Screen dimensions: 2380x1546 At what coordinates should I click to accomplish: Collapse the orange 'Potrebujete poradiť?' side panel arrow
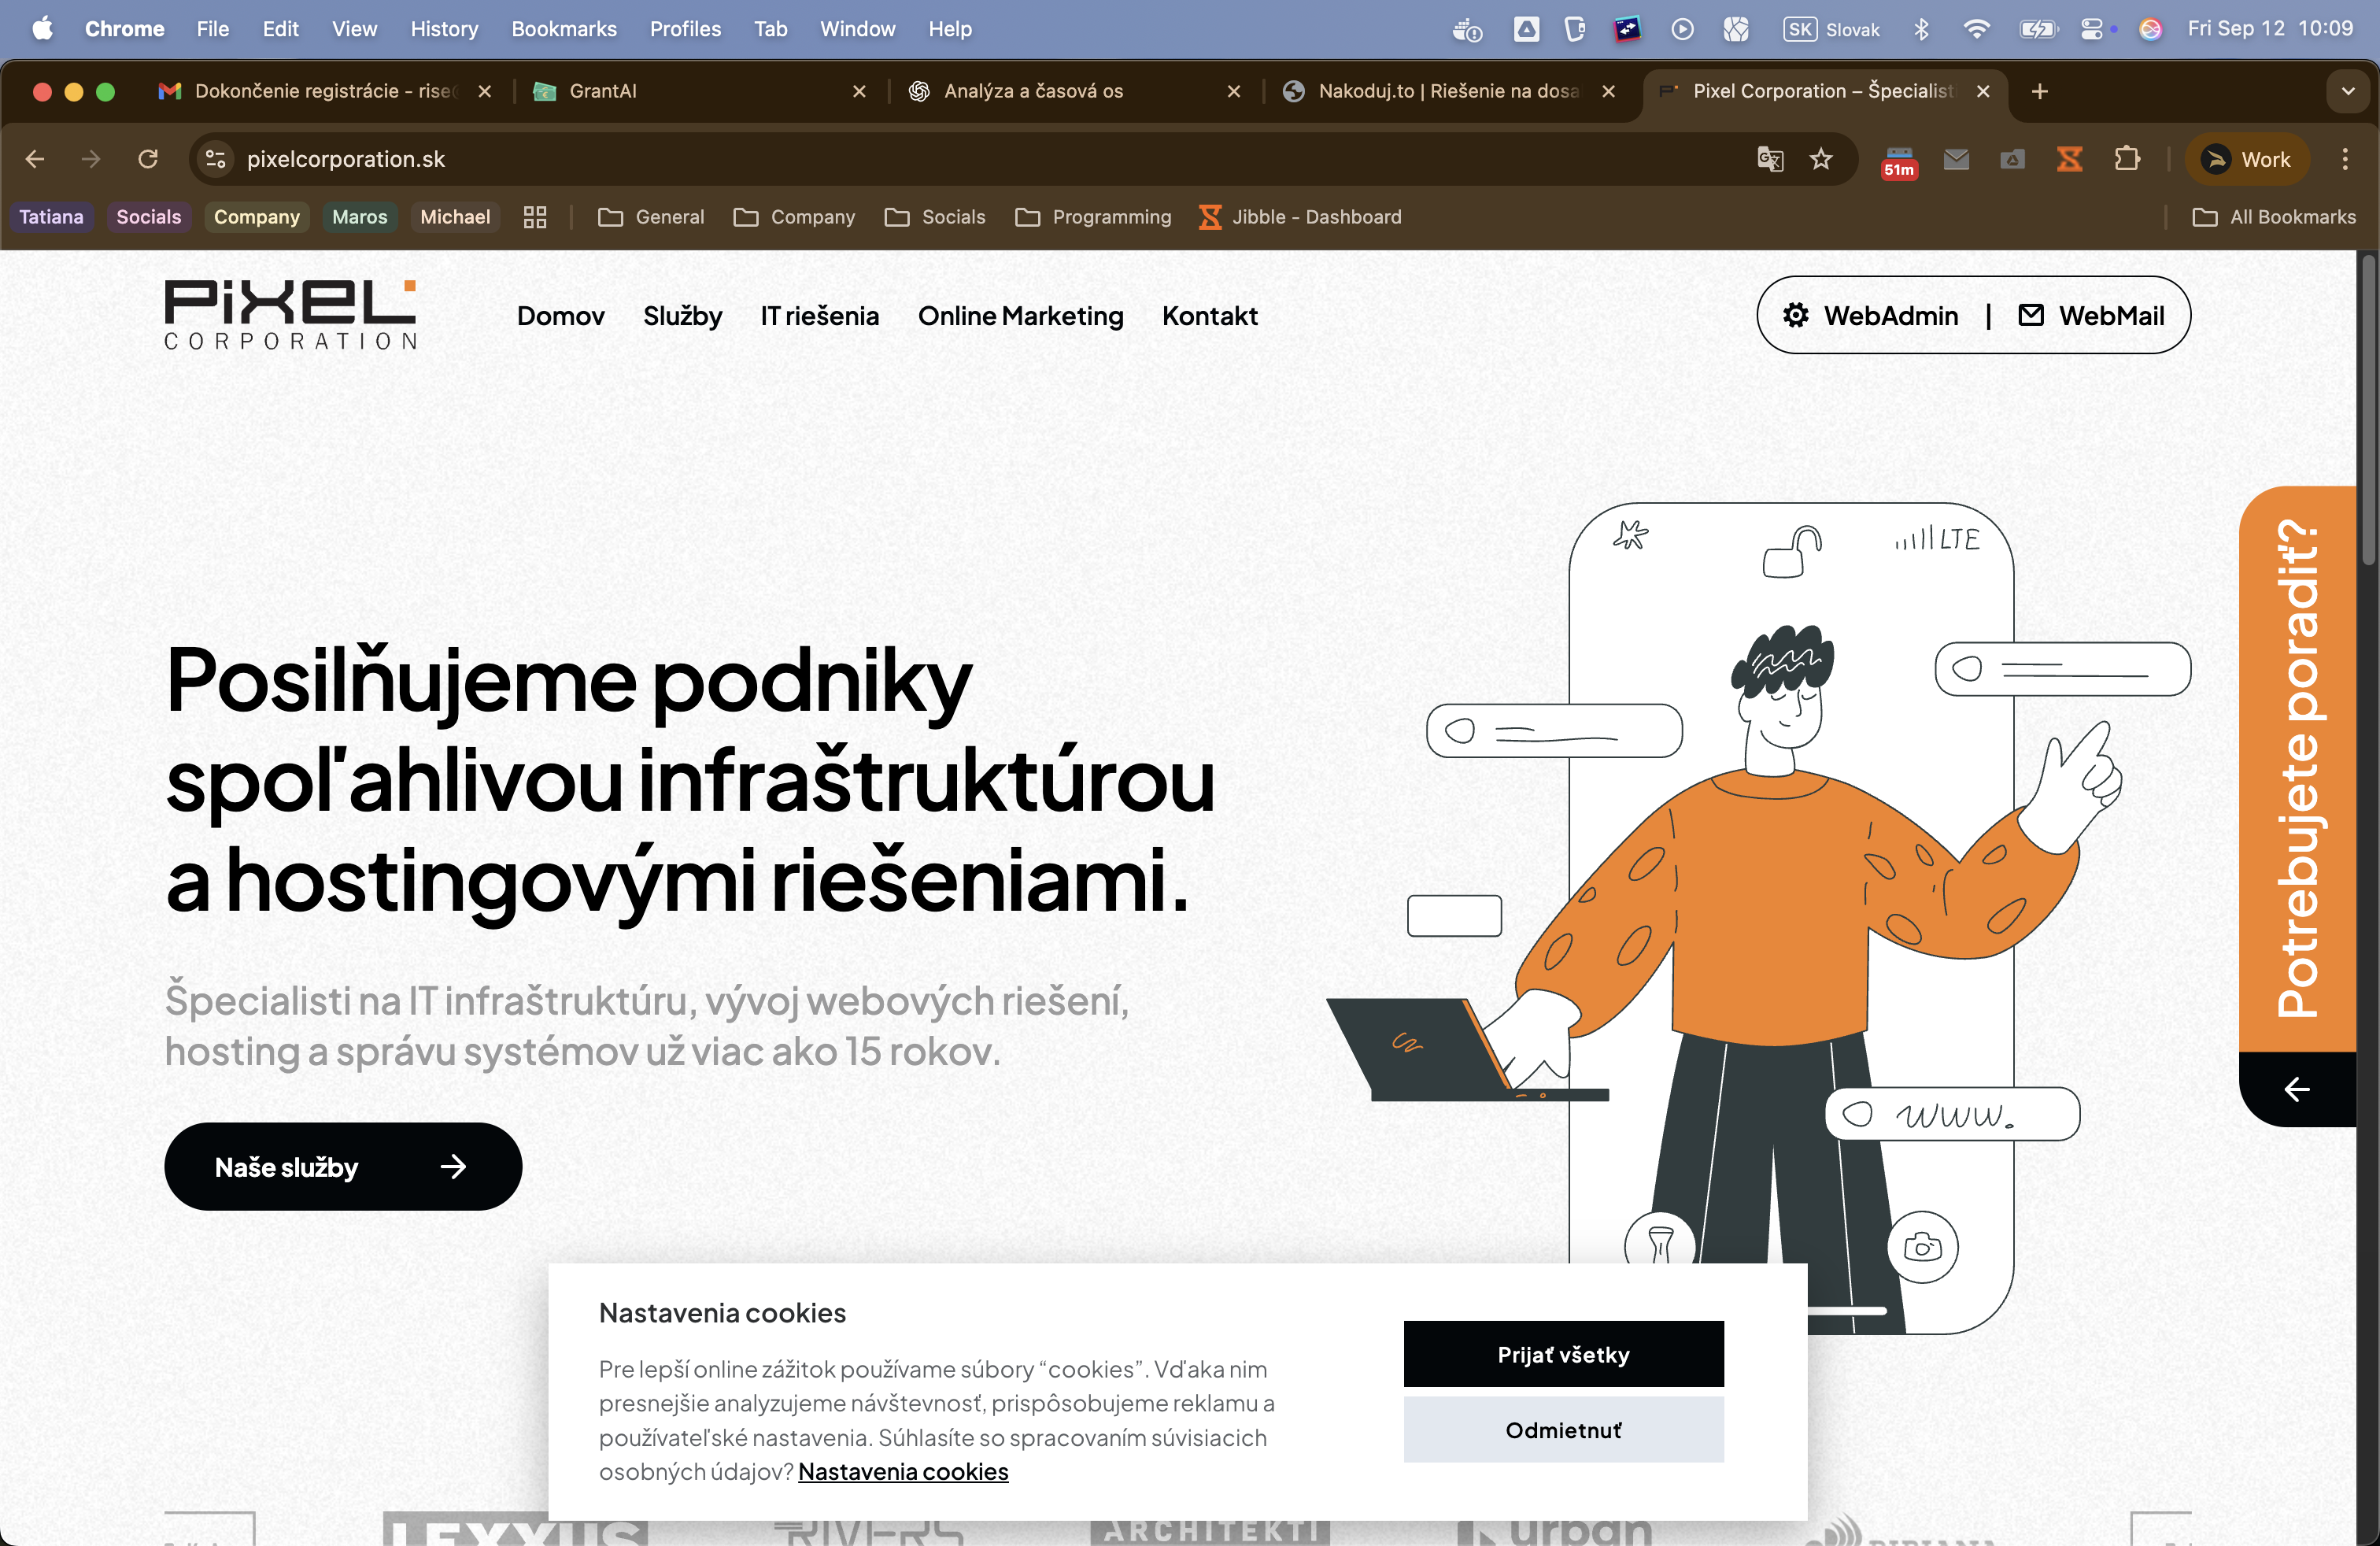[2297, 1089]
